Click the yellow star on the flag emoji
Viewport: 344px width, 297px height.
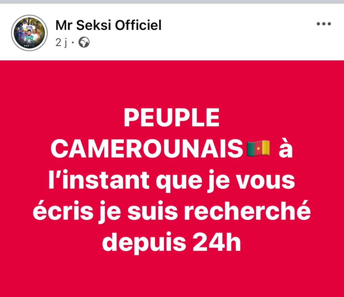(x=258, y=149)
